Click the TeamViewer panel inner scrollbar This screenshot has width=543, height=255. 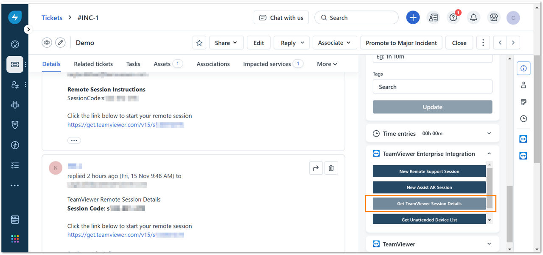(490, 188)
